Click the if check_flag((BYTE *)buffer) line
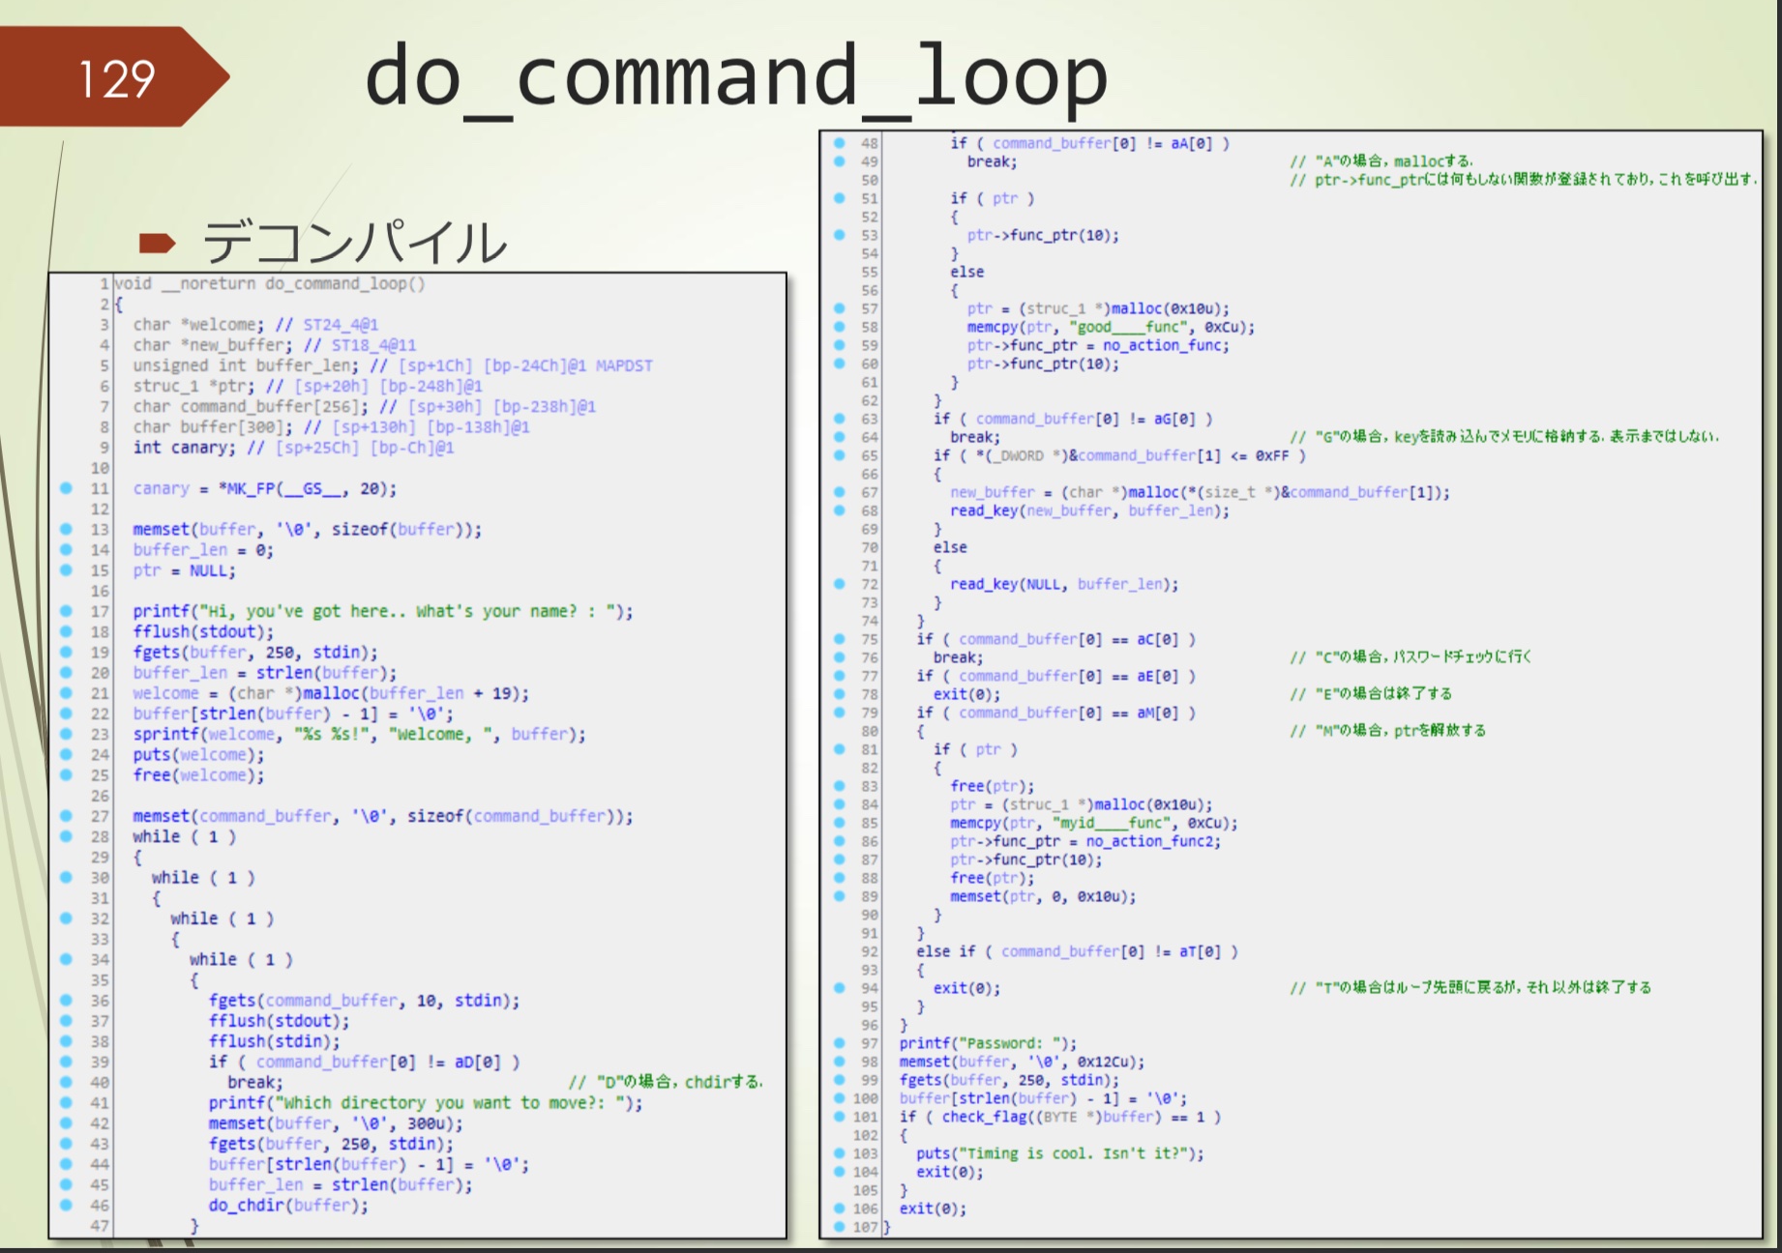This screenshot has height=1253, width=1782. 1059,1117
